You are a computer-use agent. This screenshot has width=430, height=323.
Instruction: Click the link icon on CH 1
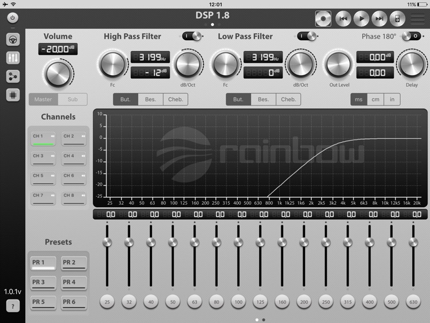53,136
